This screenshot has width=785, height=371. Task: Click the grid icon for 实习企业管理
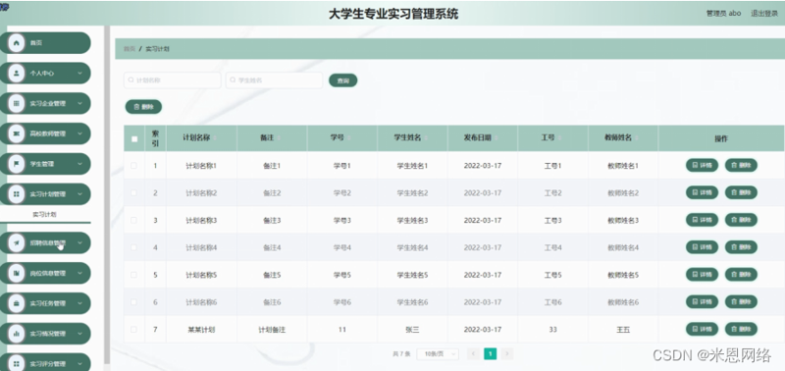17,104
